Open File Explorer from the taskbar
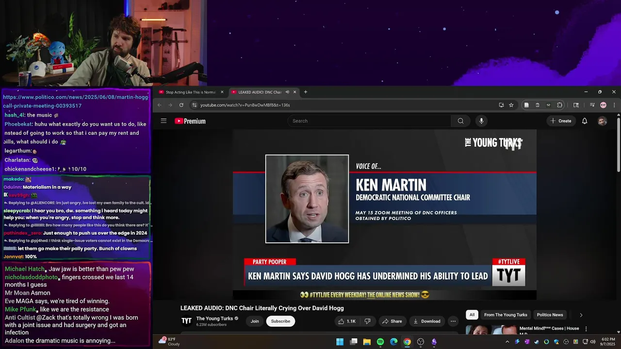The image size is (621, 349). pyautogui.click(x=367, y=342)
